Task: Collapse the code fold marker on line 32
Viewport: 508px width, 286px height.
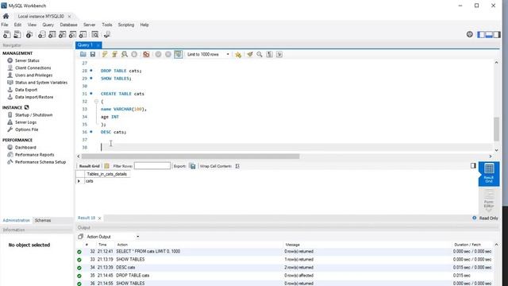Action: point(96,102)
